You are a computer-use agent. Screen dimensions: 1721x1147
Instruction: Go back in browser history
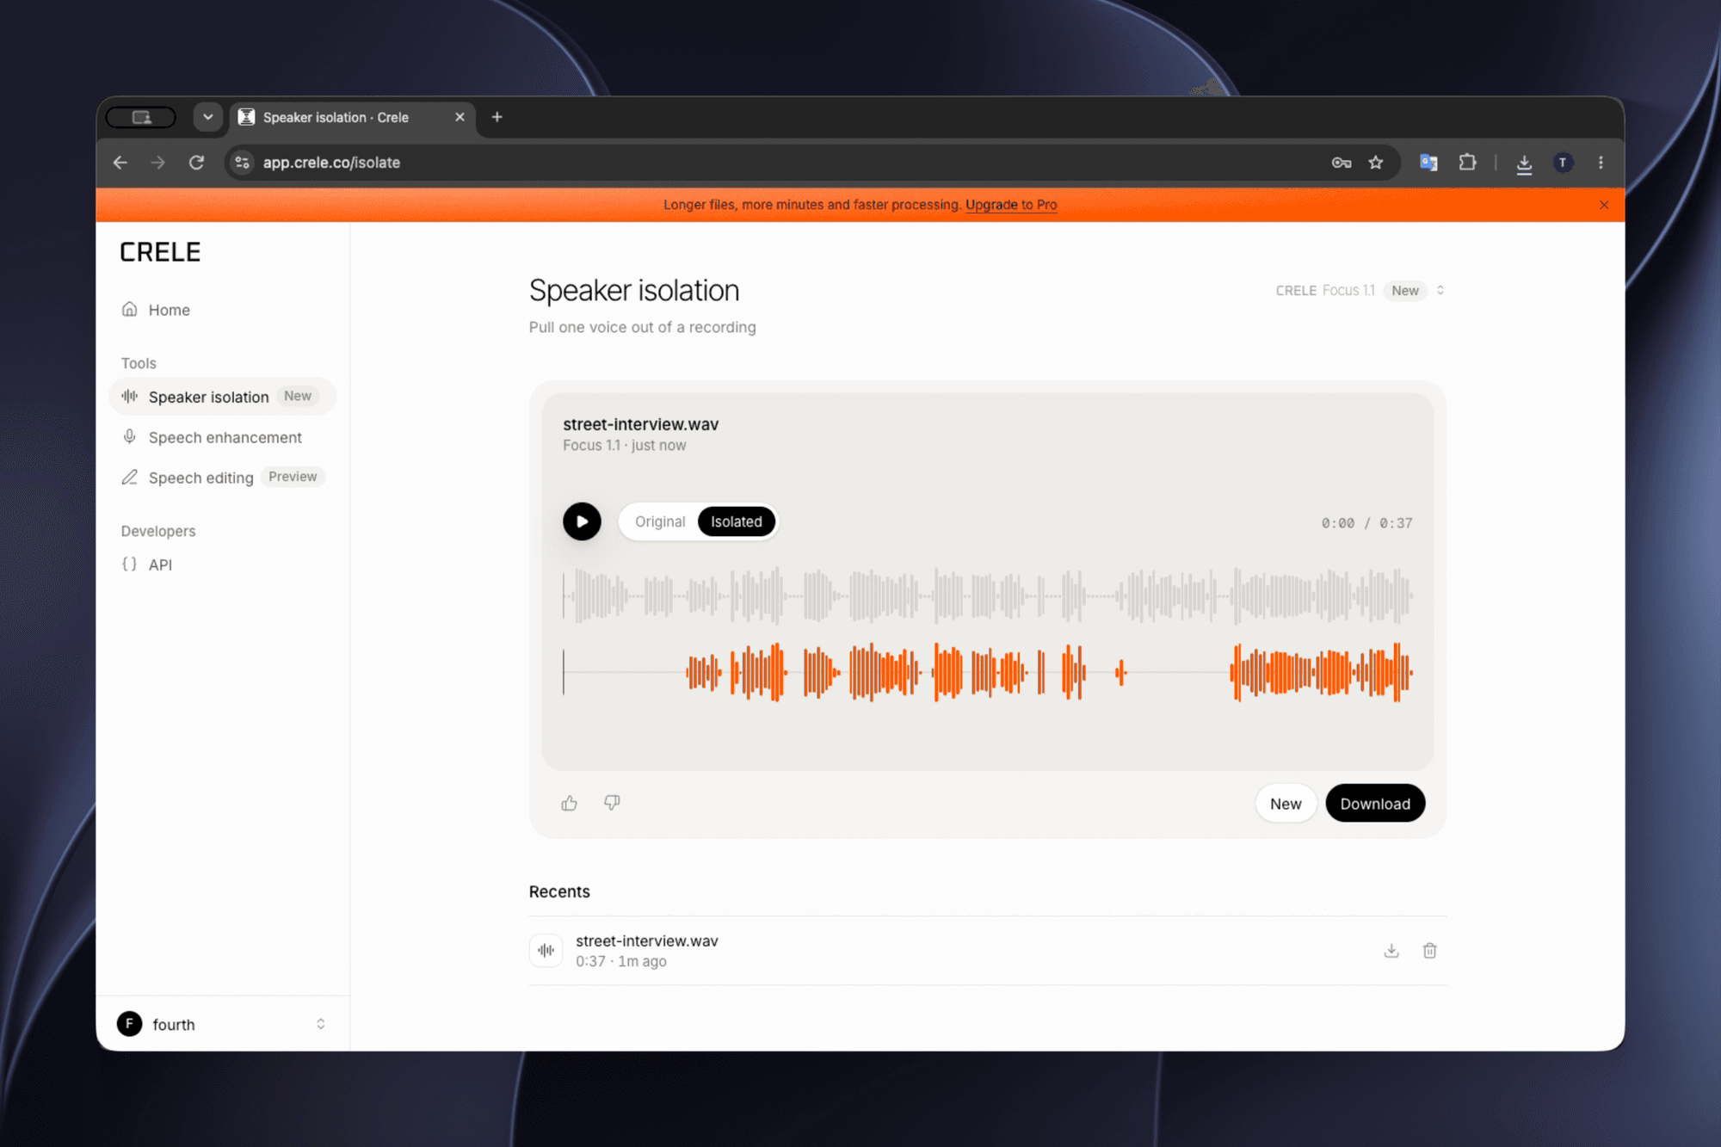pos(120,163)
